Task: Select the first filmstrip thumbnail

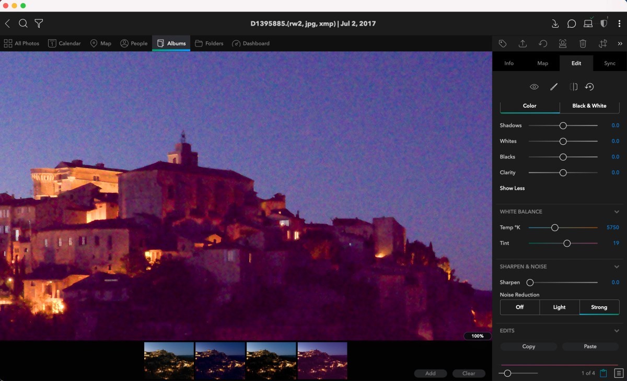Action: (169, 361)
